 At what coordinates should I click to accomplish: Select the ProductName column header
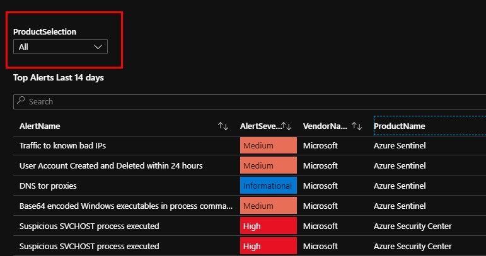(x=399, y=126)
